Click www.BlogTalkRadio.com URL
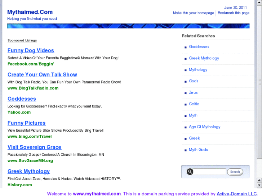This screenshot has width=262, height=196. [33, 88]
